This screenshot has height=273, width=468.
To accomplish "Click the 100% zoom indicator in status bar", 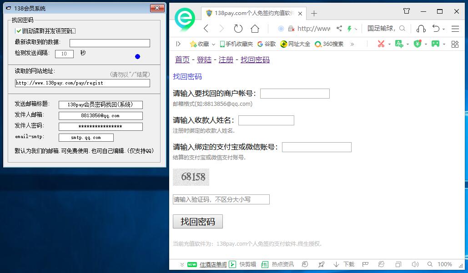I will [445, 264].
